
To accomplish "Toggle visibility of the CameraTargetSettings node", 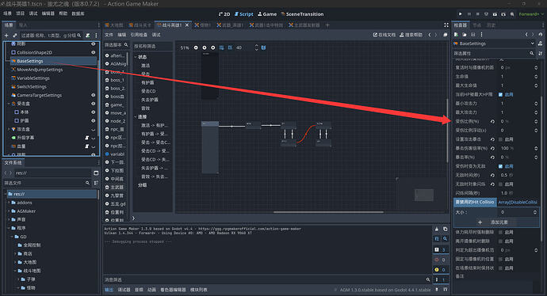I will pos(93,95).
